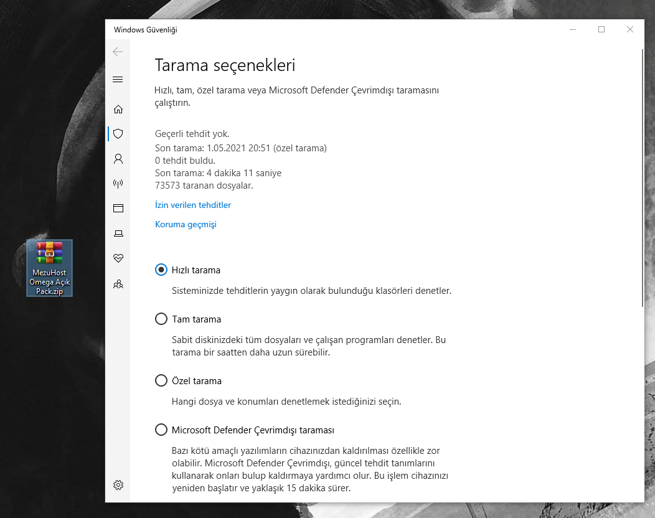
Task: Open Firewall & network protection antenna icon
Action: (118, 184)
